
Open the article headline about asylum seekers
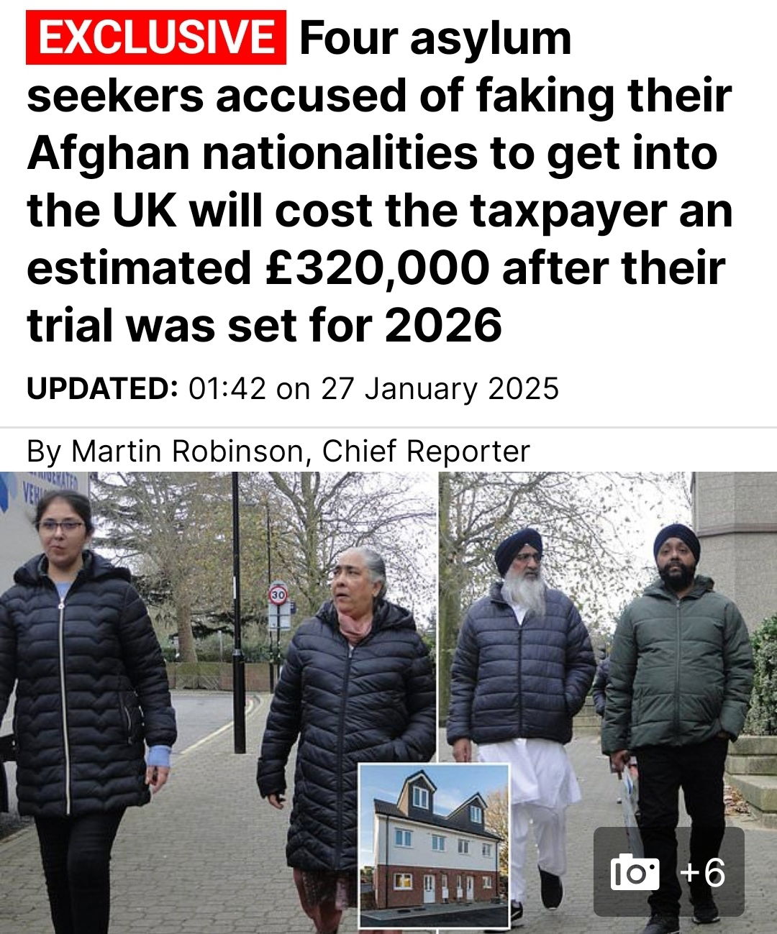point(379,181)
